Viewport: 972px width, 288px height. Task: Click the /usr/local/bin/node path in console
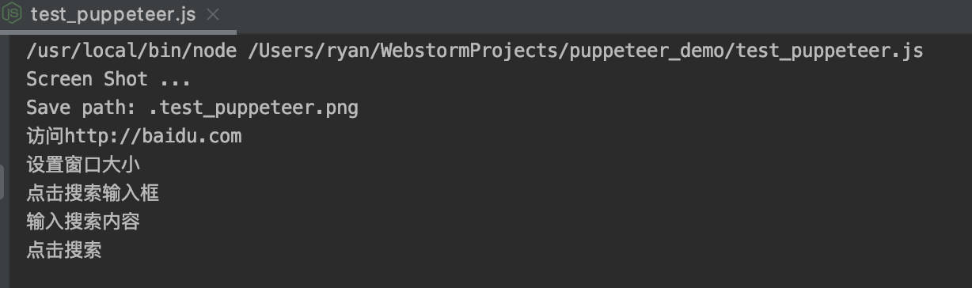(131, 51)
